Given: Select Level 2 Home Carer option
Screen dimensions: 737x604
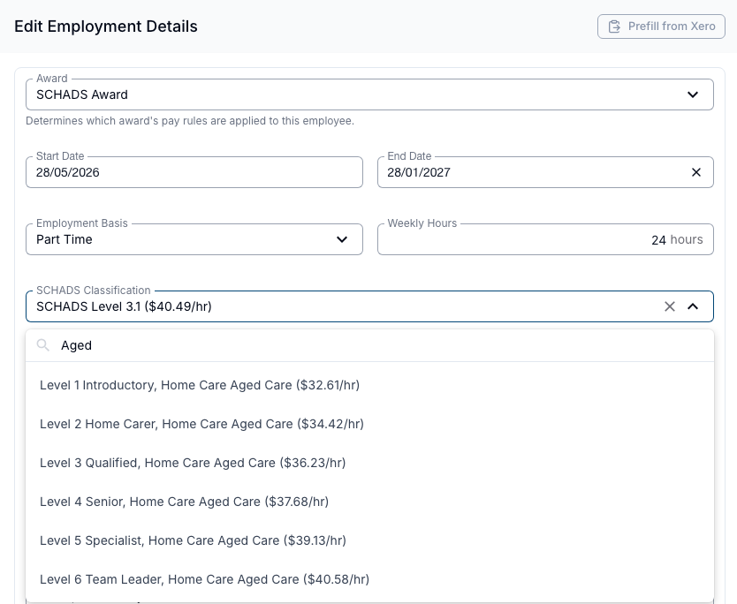Looking at the screenshot, I should point(369,424).
